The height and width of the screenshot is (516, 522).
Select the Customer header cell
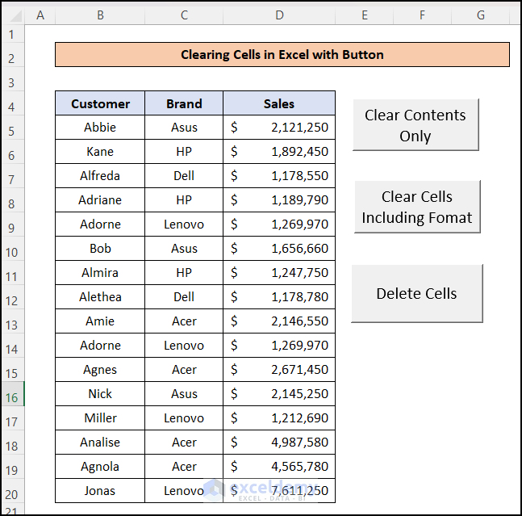pyautogui.click(x=100, y=103)
